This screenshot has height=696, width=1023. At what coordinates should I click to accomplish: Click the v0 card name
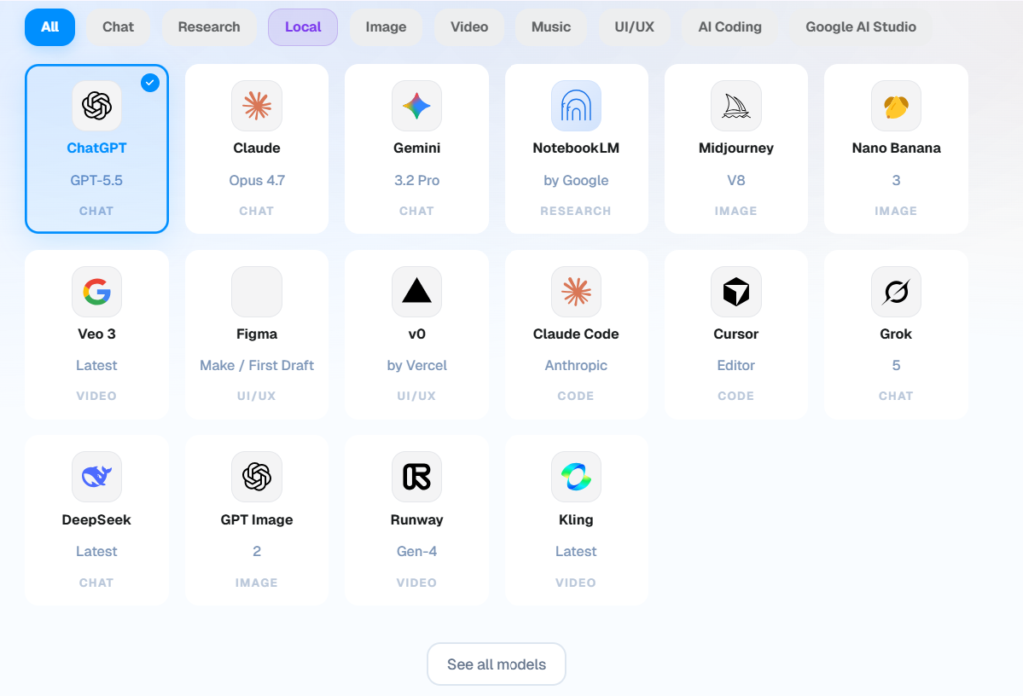click(417, 334)
